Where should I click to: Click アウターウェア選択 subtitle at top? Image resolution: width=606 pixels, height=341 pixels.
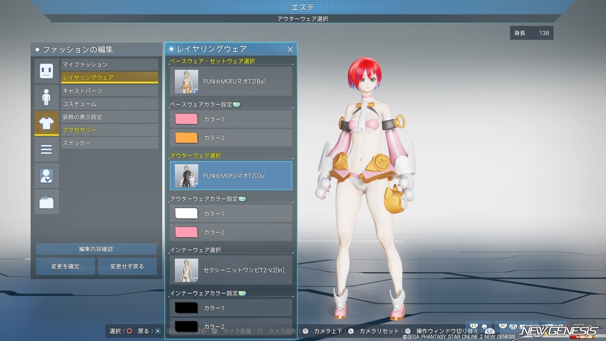tap(303, 19)
